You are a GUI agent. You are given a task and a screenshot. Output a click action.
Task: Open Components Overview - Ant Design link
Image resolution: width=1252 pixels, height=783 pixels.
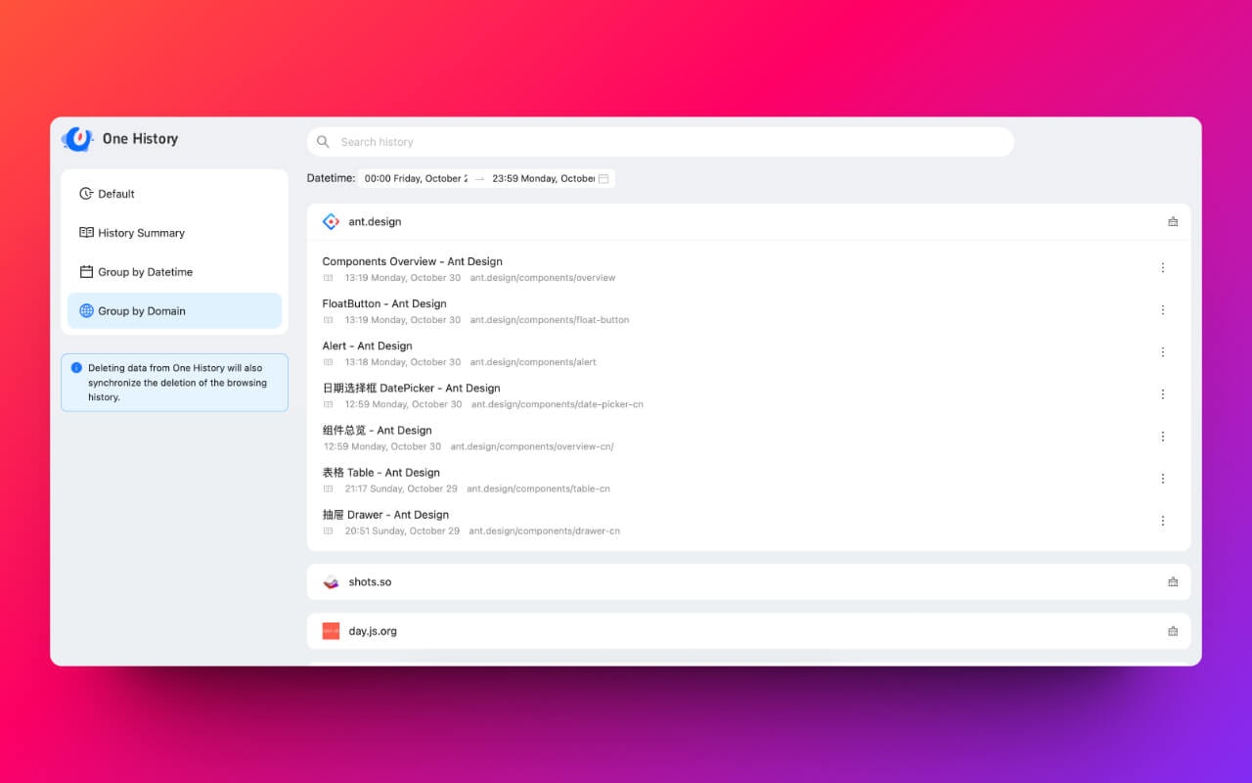coord(412,262)
